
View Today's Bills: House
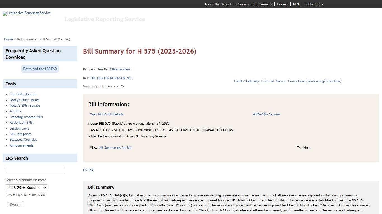tap(24, 100)
